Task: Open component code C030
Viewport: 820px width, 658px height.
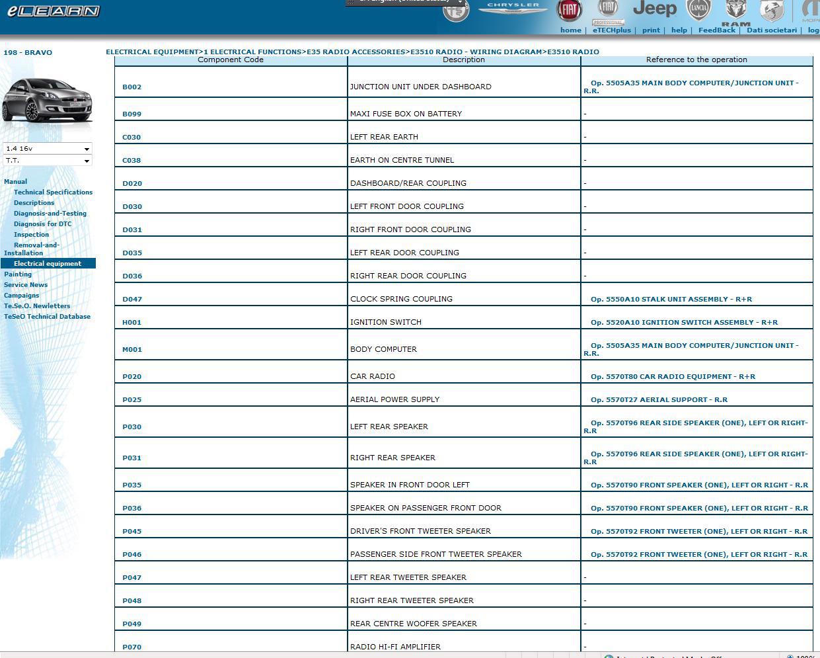Action: pos(131,138)
